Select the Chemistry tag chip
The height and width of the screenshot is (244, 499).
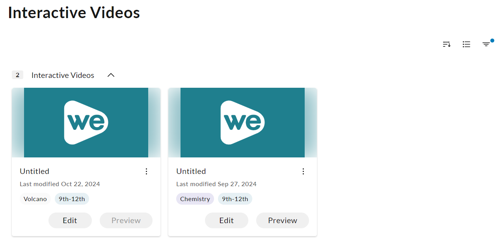(x=195, y=199)
